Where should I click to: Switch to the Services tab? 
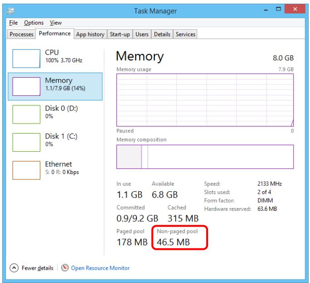pyautogui.click(x=185, y=34)
